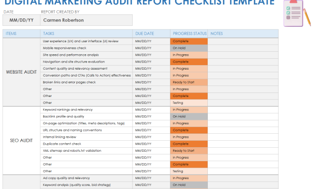Click In Progress status for Internal linking review

(189, 137)
